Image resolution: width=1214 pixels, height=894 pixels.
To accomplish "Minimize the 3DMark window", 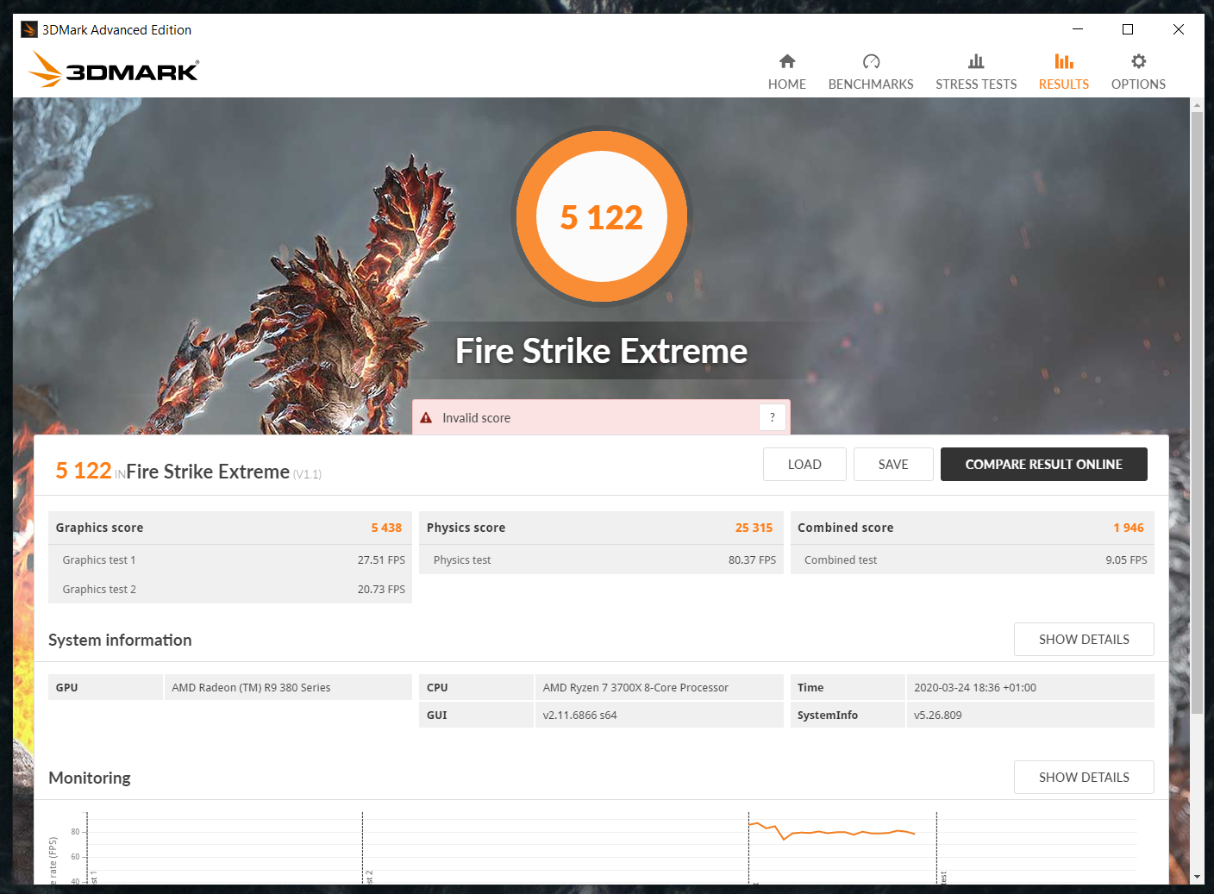I will (1077, 29).
